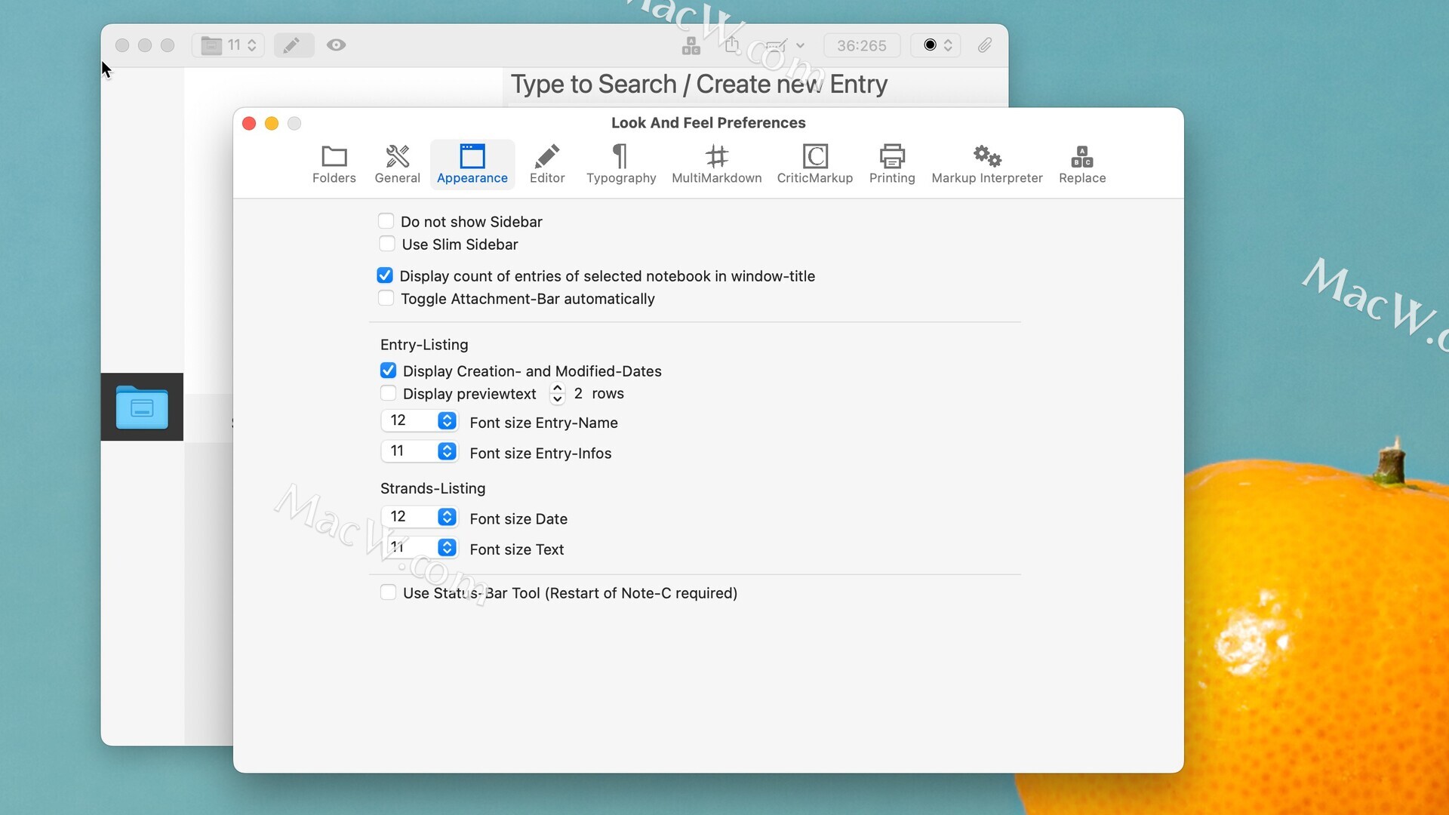1449x815 pixels.
Task: Open the General preferences pane
Action: click(x=397, y=164)
